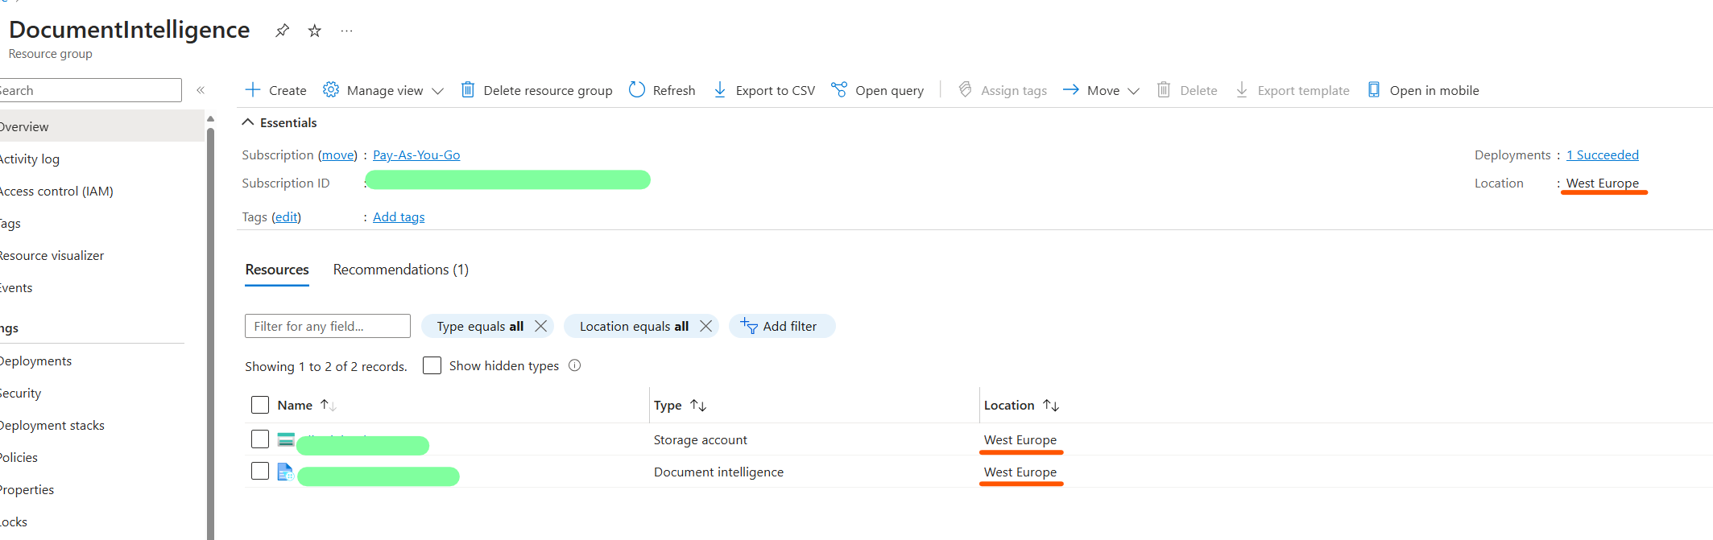Open Overview in sidebar
Image resolution: width=1713 pixels, height=540 pixels.
click(101, 126)
